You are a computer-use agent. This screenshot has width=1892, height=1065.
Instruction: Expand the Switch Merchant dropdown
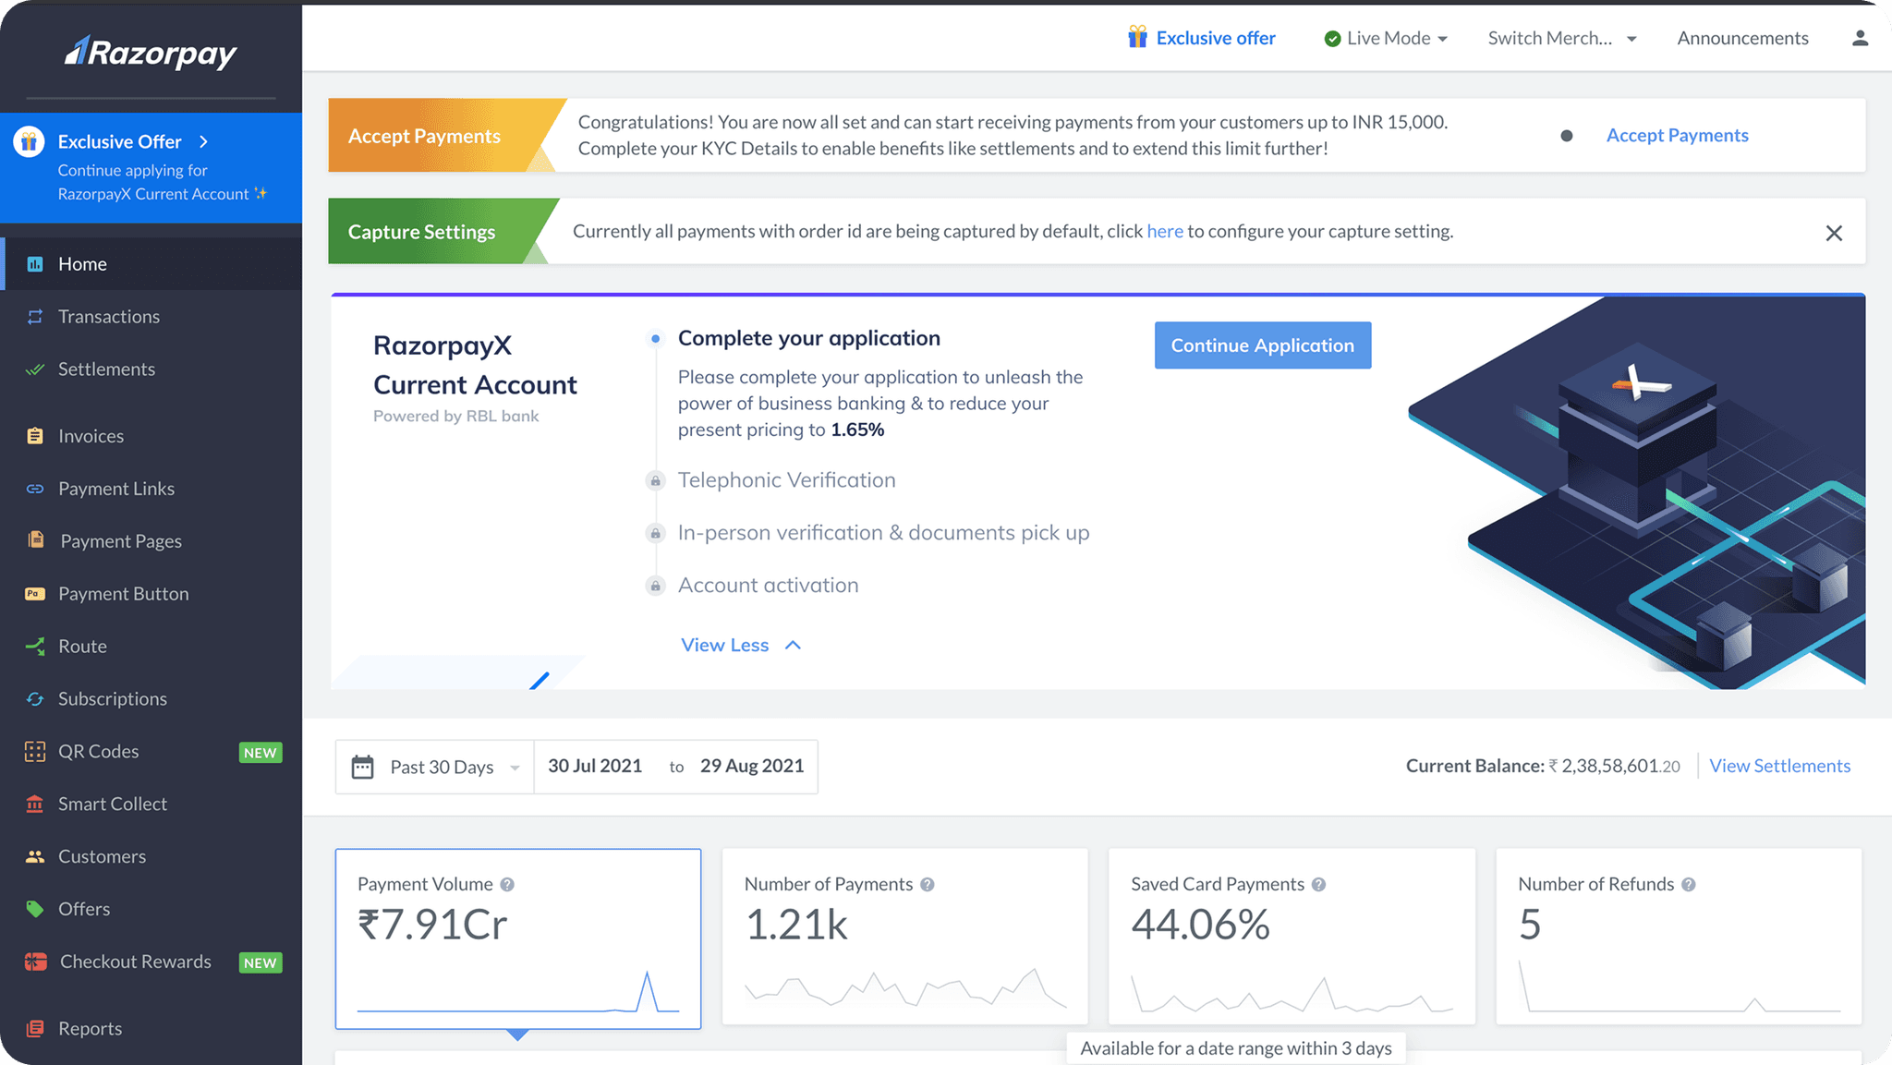click(1561, 38)
